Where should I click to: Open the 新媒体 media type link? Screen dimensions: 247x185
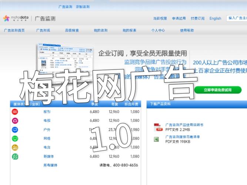coord(49,157)
